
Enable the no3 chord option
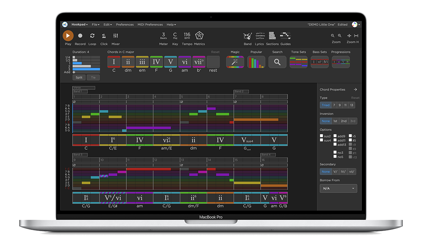pyautogui.click(x=335, y=152)
